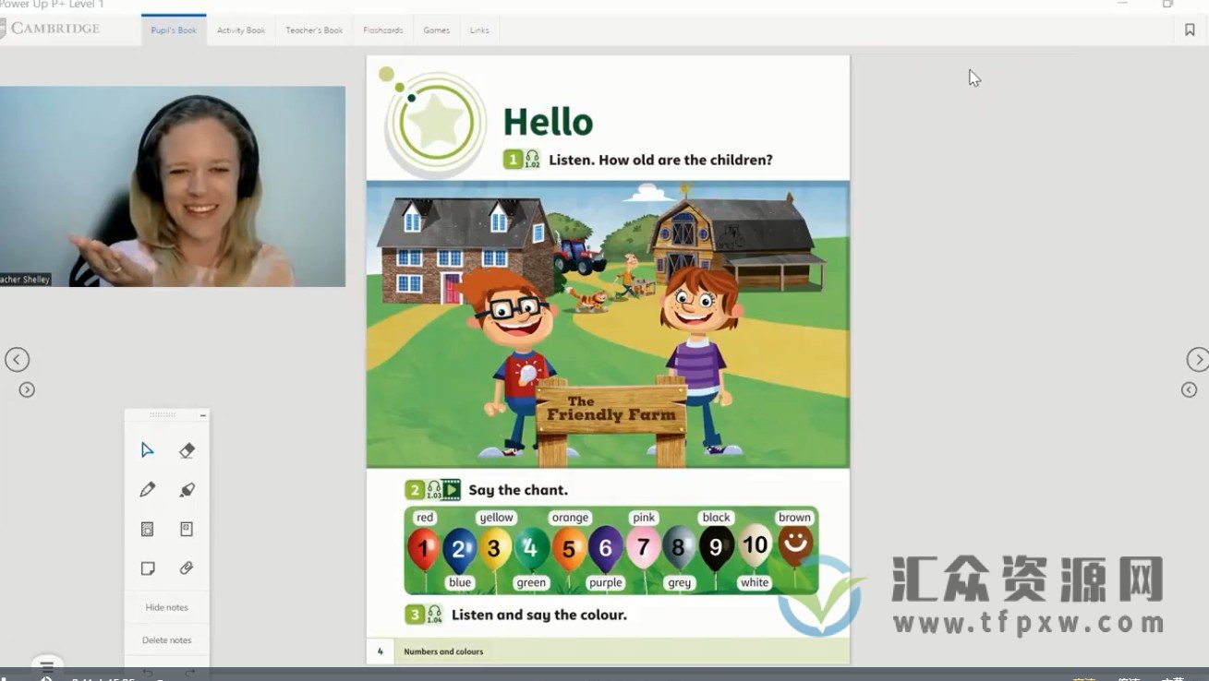Open the Flashcards tab
1209x681 pixels.
[382, 30]
